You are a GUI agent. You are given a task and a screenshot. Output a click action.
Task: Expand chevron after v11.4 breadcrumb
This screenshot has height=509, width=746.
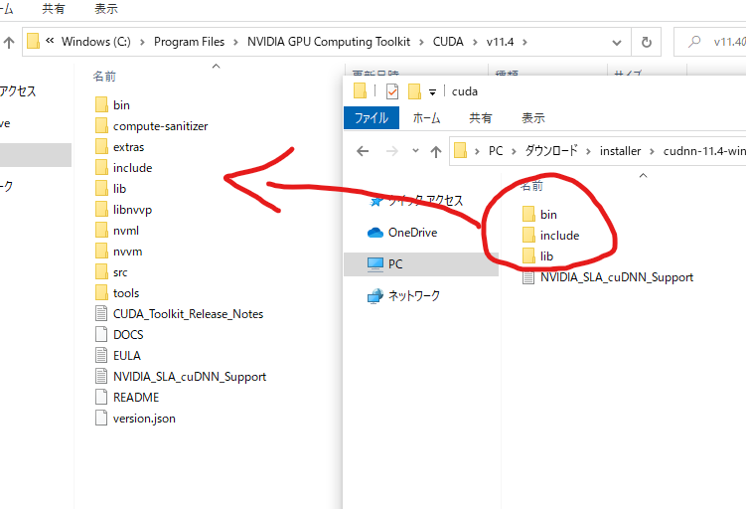click(x=524, y=43)
